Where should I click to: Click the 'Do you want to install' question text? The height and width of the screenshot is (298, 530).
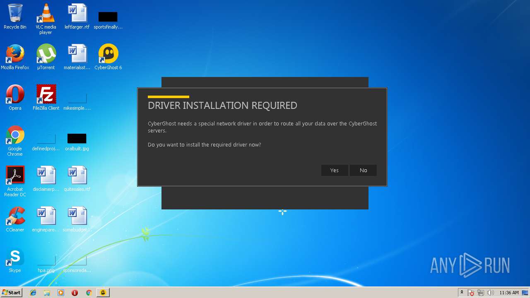[x=205, y=145]
